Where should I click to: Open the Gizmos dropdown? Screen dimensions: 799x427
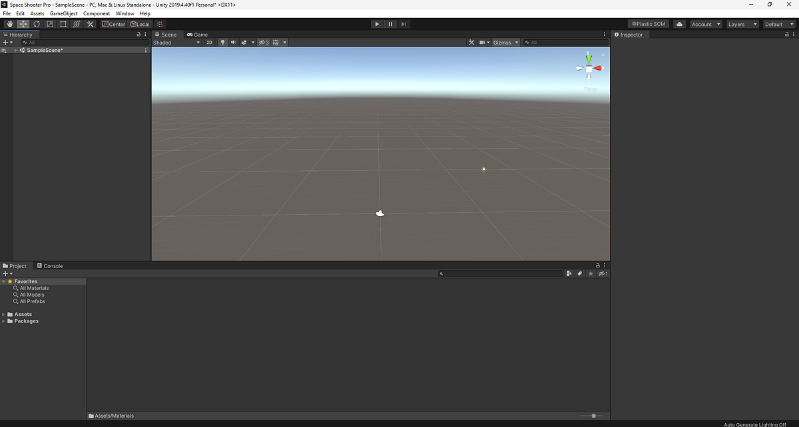click(505, 42)
